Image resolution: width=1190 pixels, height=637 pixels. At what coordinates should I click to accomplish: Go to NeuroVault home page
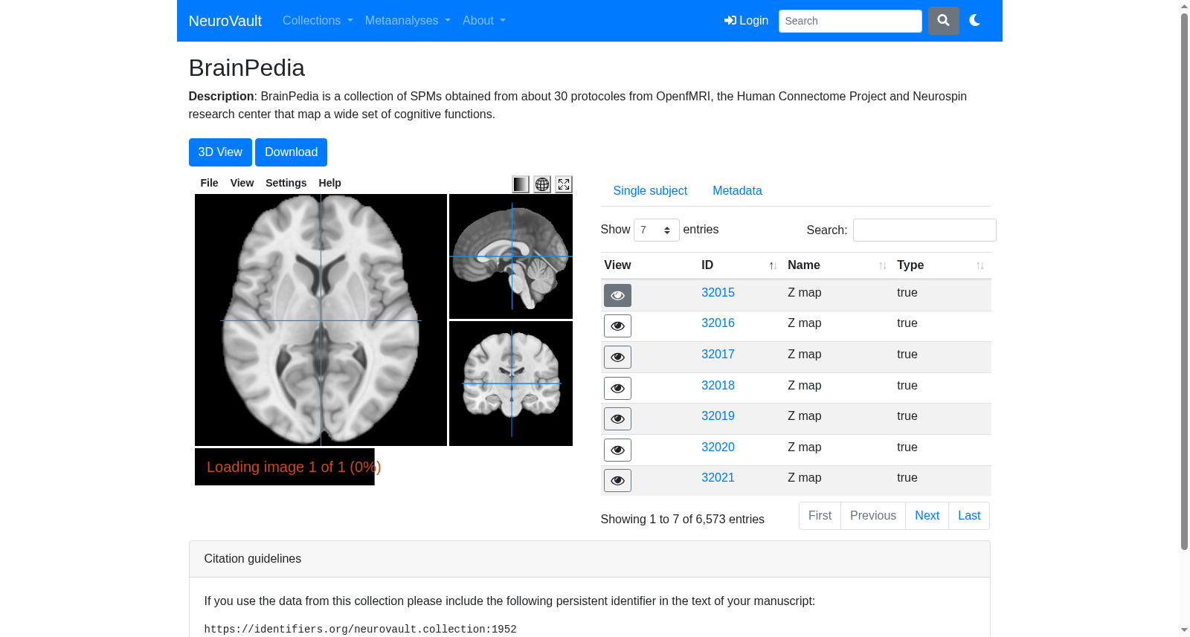(225, 21)
